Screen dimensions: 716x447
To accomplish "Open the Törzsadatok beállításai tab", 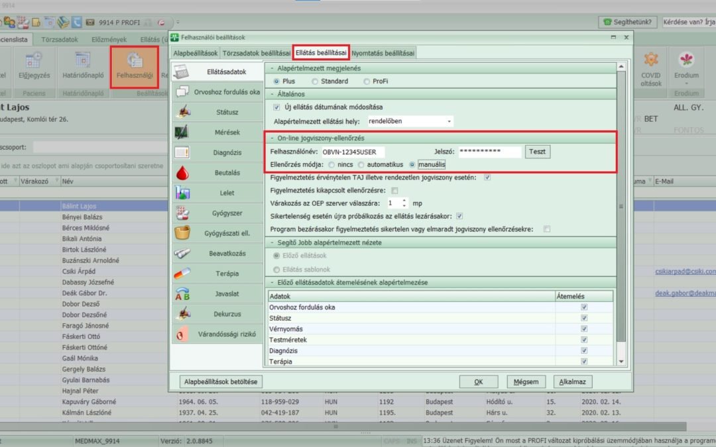I will (x=257, y=52).
